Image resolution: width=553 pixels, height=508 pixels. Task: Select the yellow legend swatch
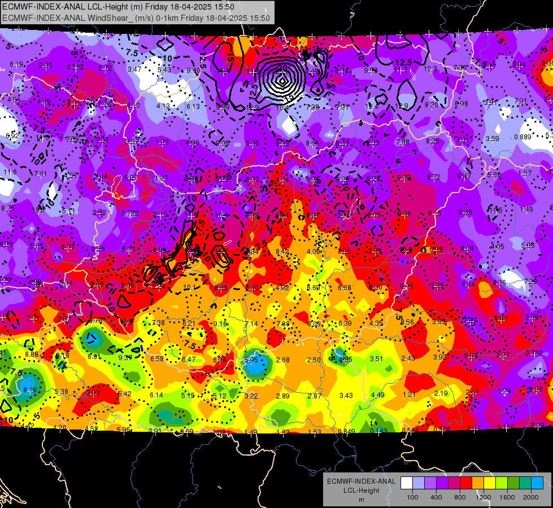[490, 483]
